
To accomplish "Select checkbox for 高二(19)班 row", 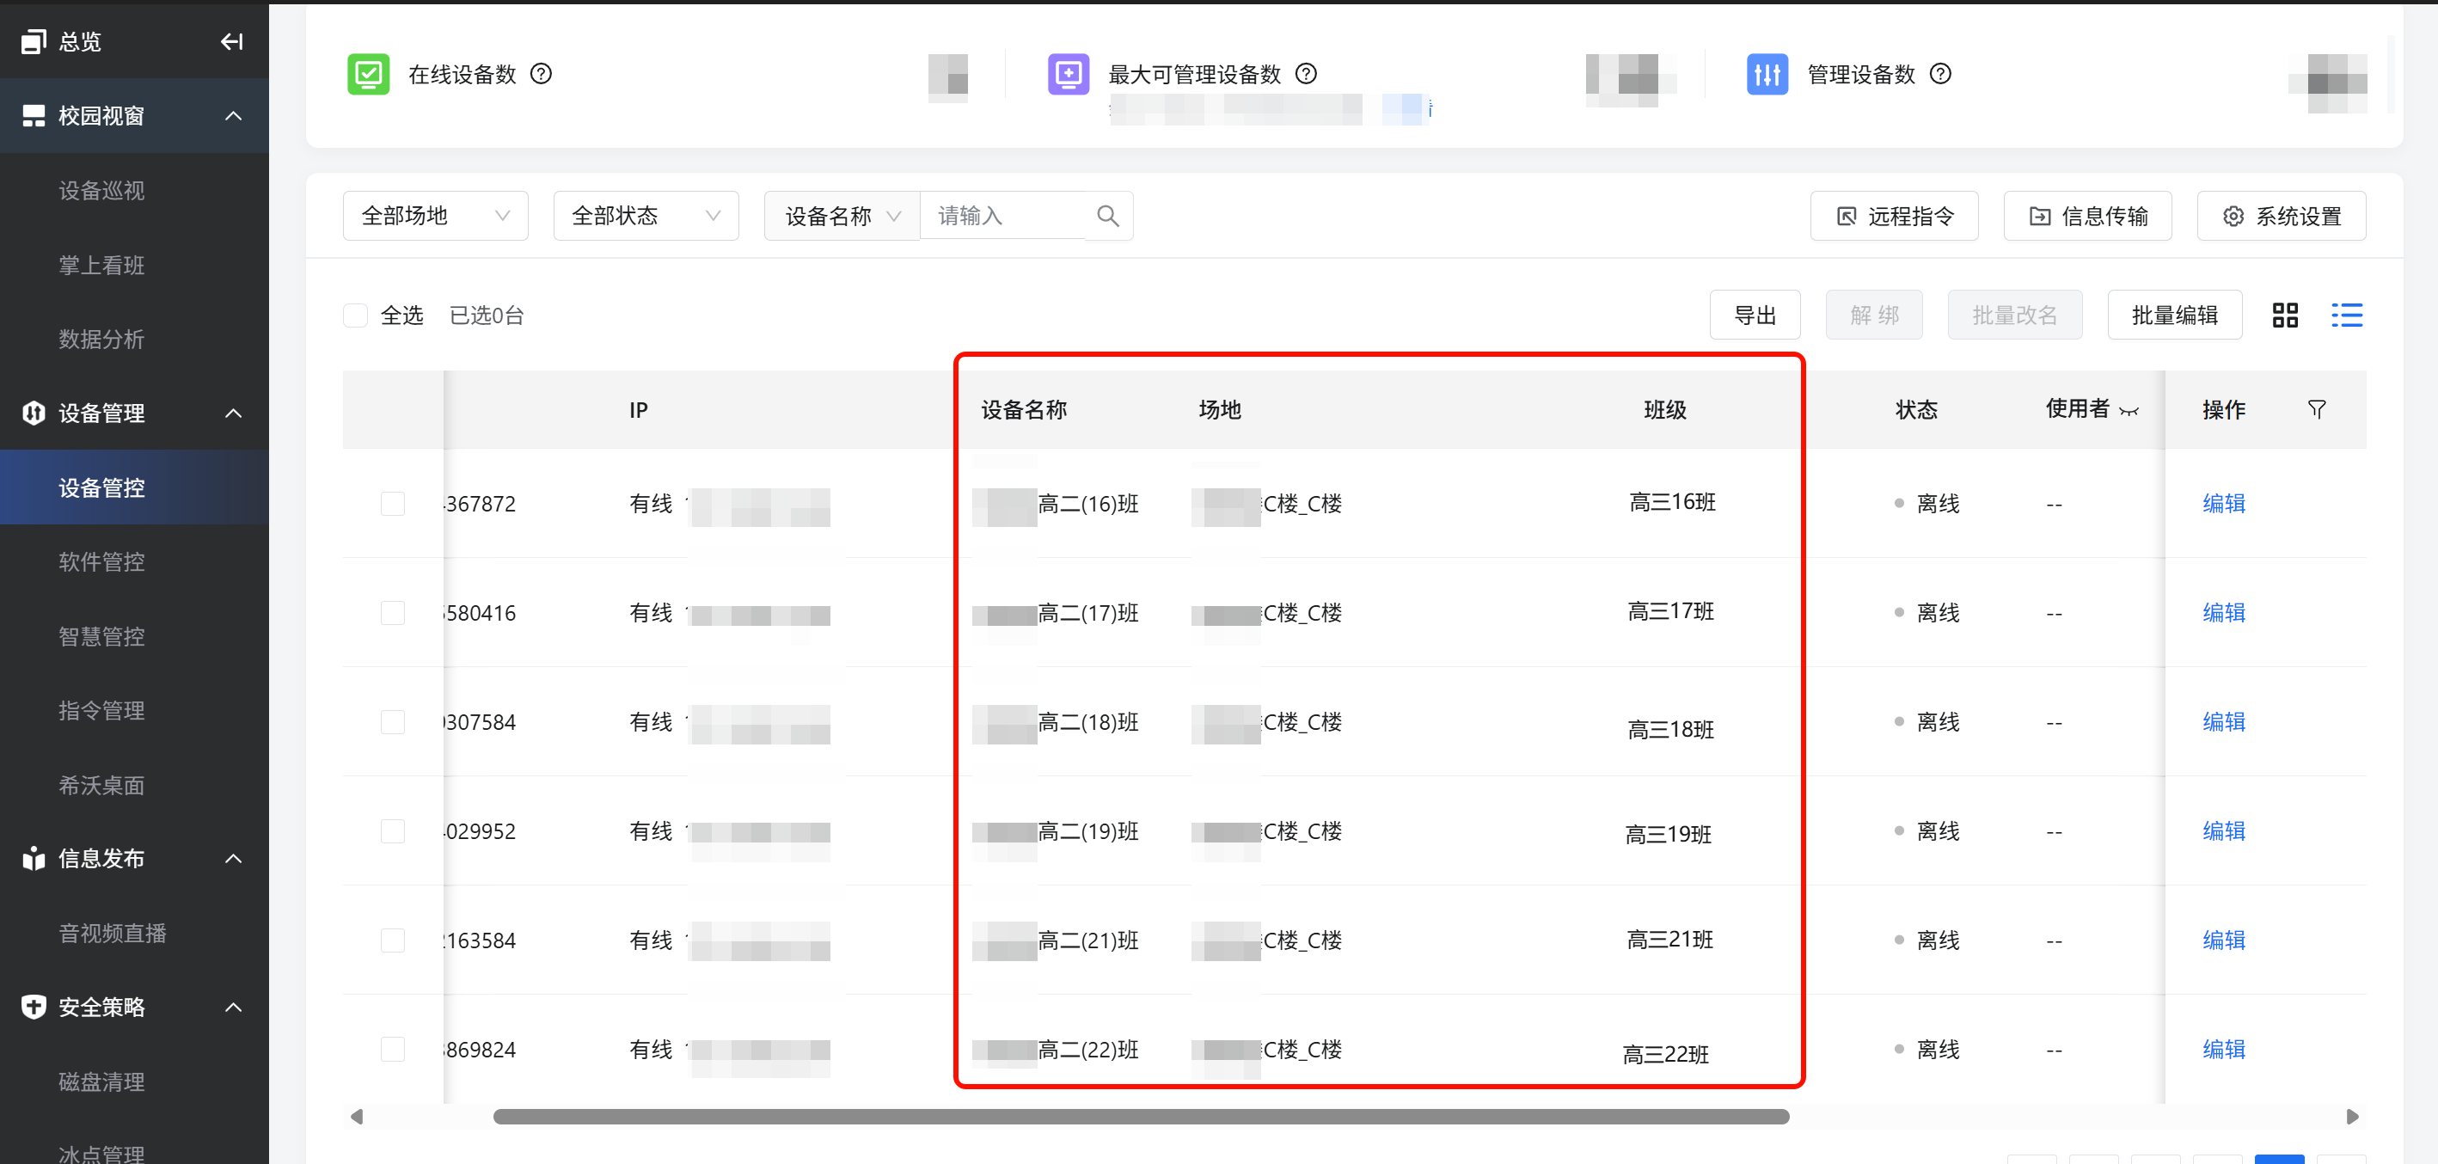I will [x=393, y=831].
